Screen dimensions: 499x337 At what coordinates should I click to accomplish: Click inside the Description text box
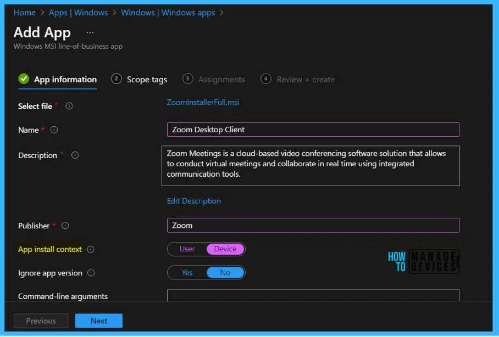[311, 166]
